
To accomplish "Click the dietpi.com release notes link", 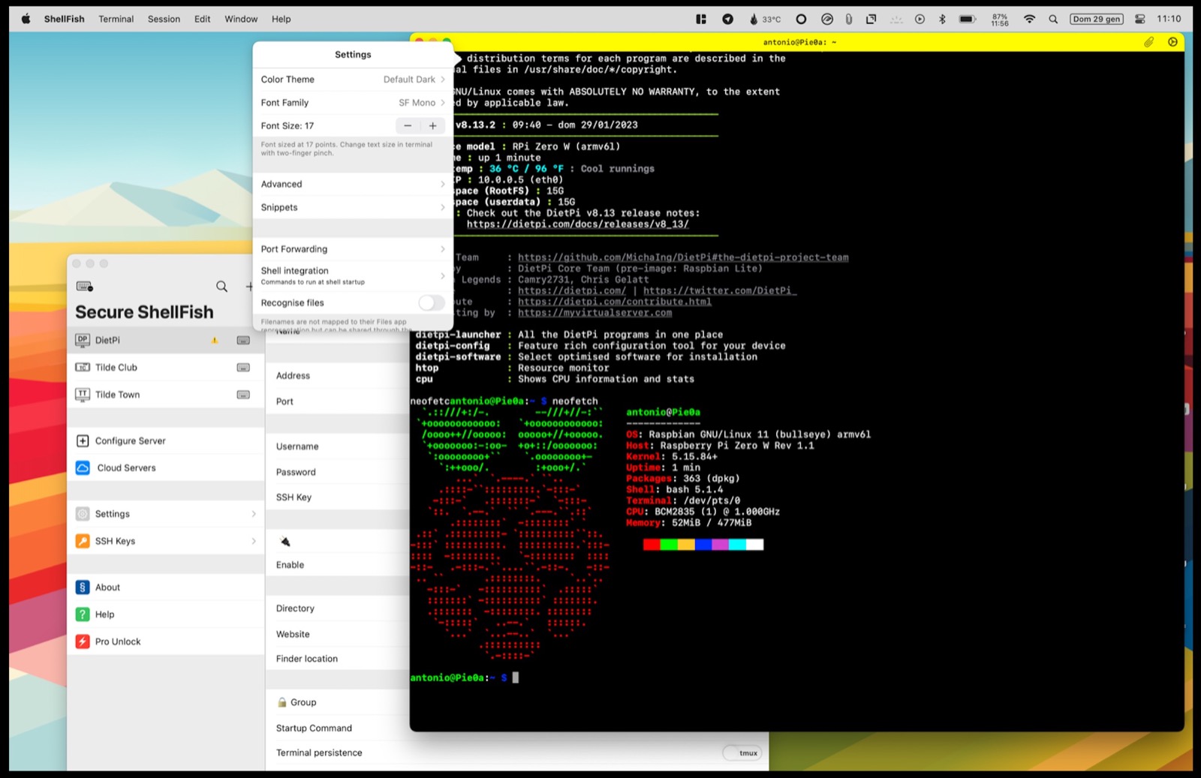I will [x=577, y=224].
